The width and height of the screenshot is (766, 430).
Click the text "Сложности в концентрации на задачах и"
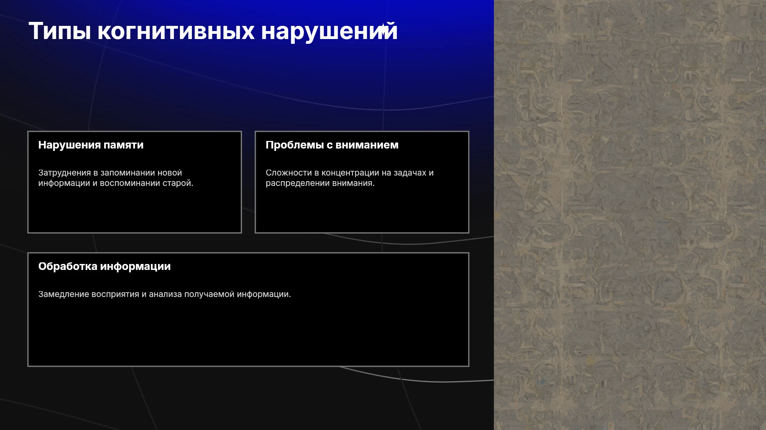349,173
